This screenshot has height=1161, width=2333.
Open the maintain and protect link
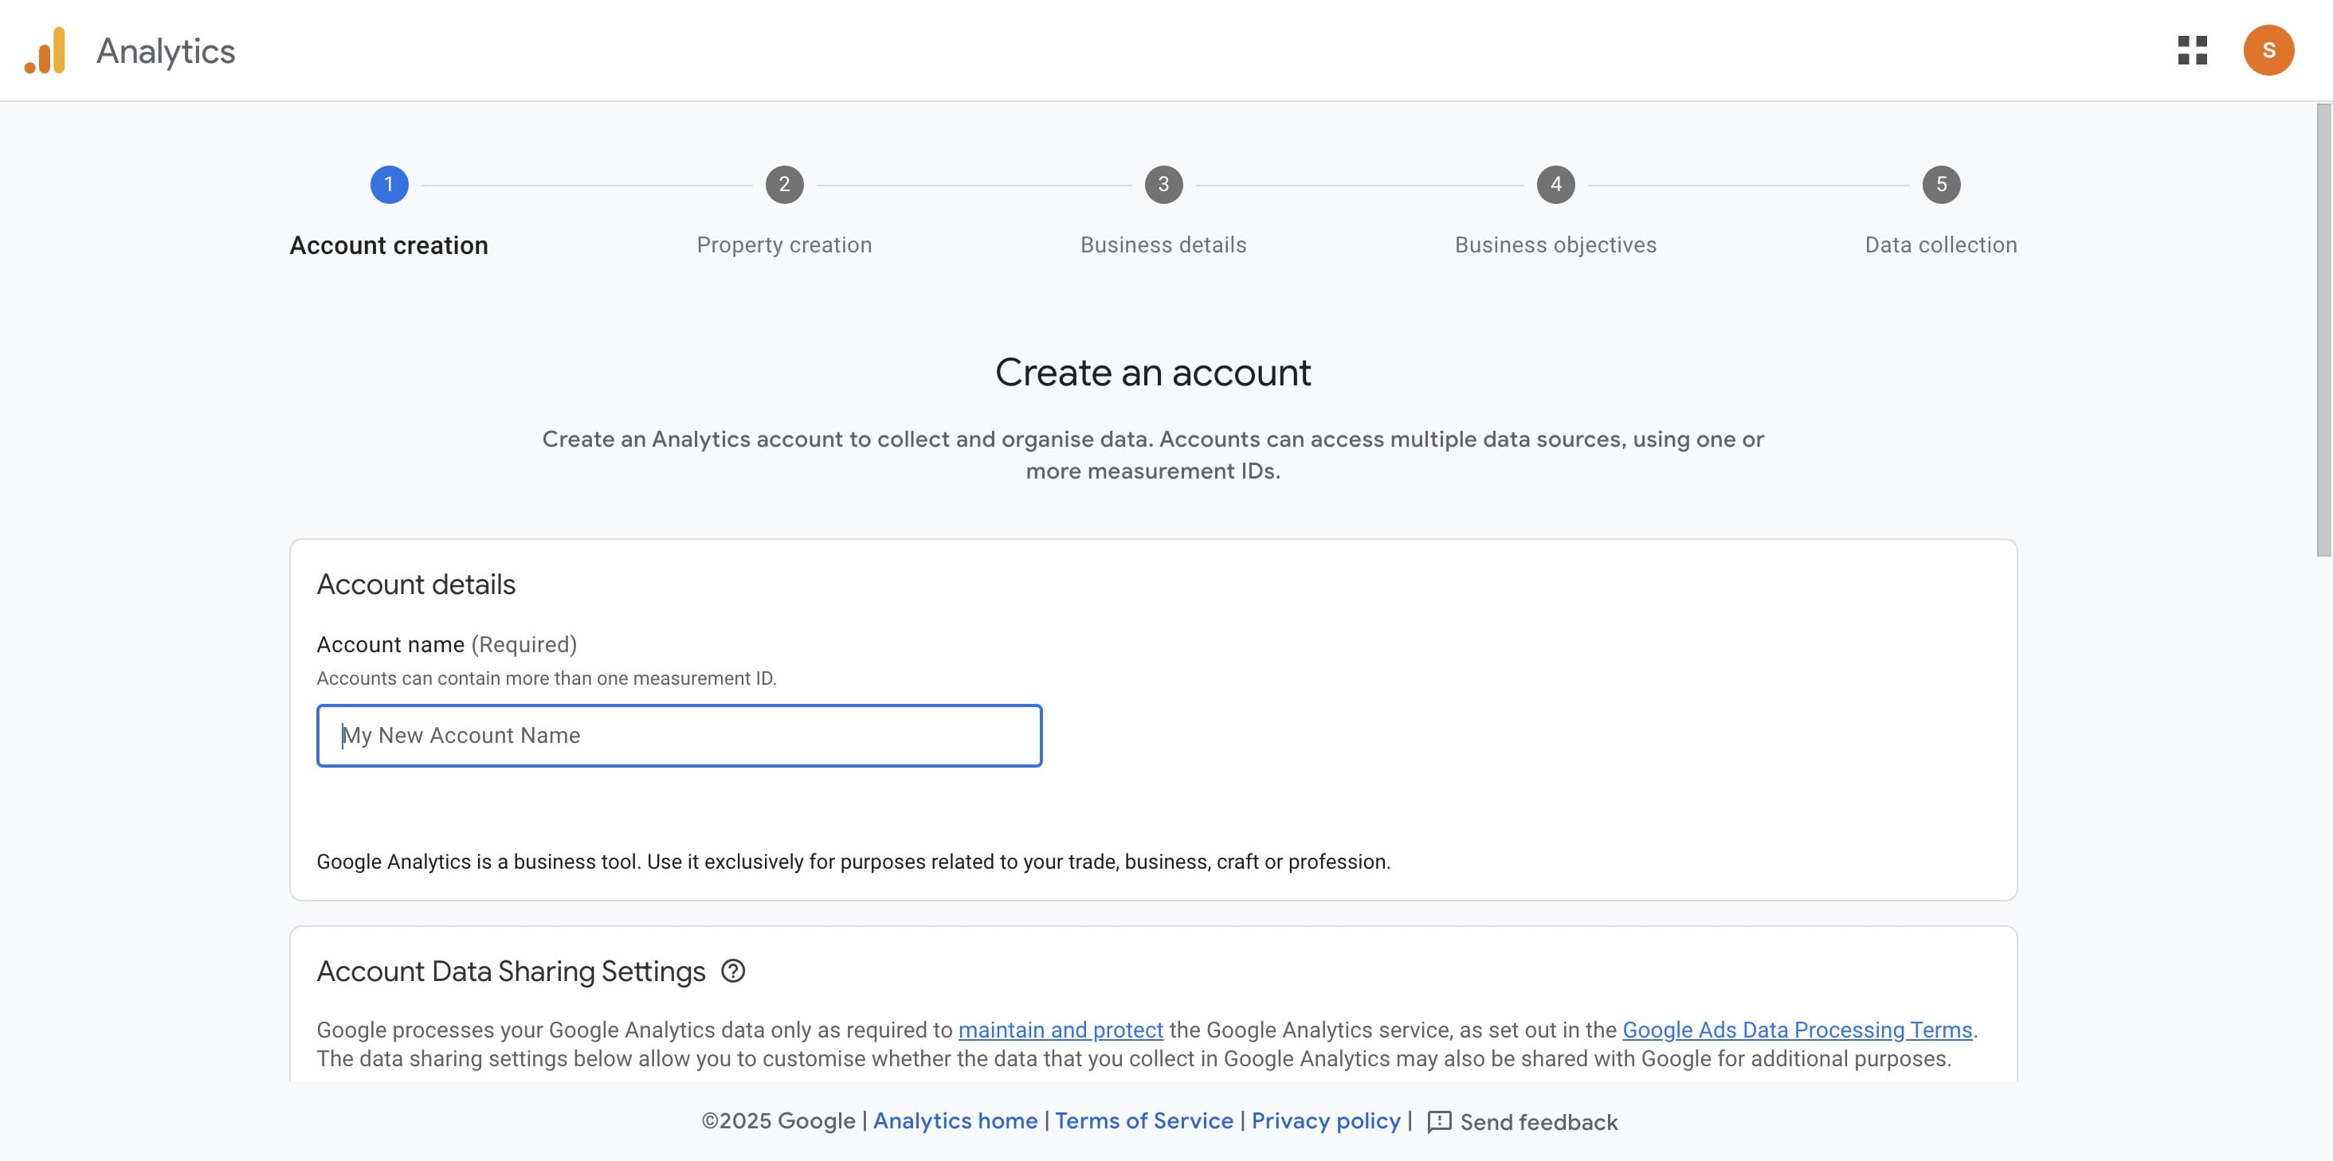click(1061, 1030)
